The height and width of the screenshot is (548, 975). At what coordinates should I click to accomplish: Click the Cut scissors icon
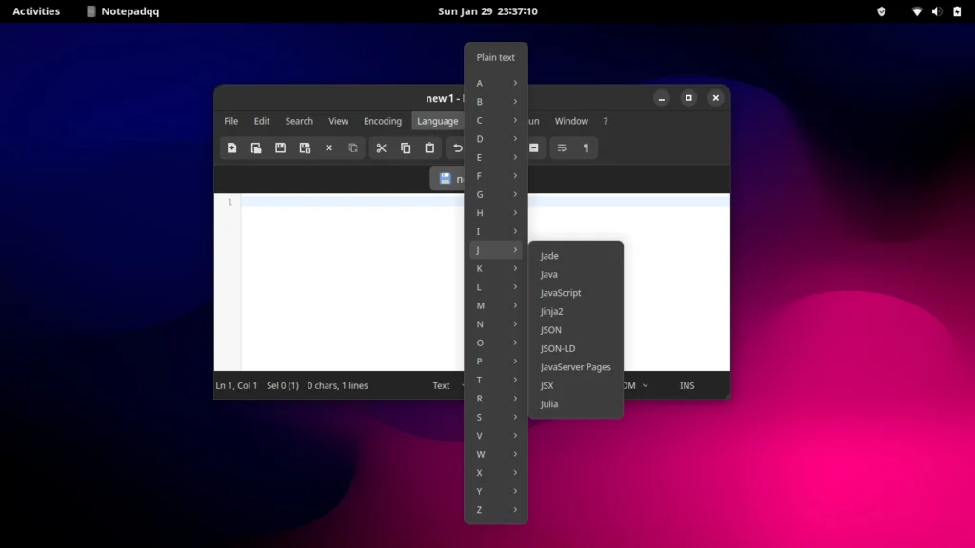coord(381,147)
